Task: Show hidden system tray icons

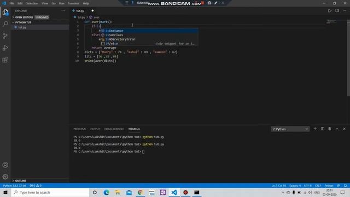Action: pos(283,192)
